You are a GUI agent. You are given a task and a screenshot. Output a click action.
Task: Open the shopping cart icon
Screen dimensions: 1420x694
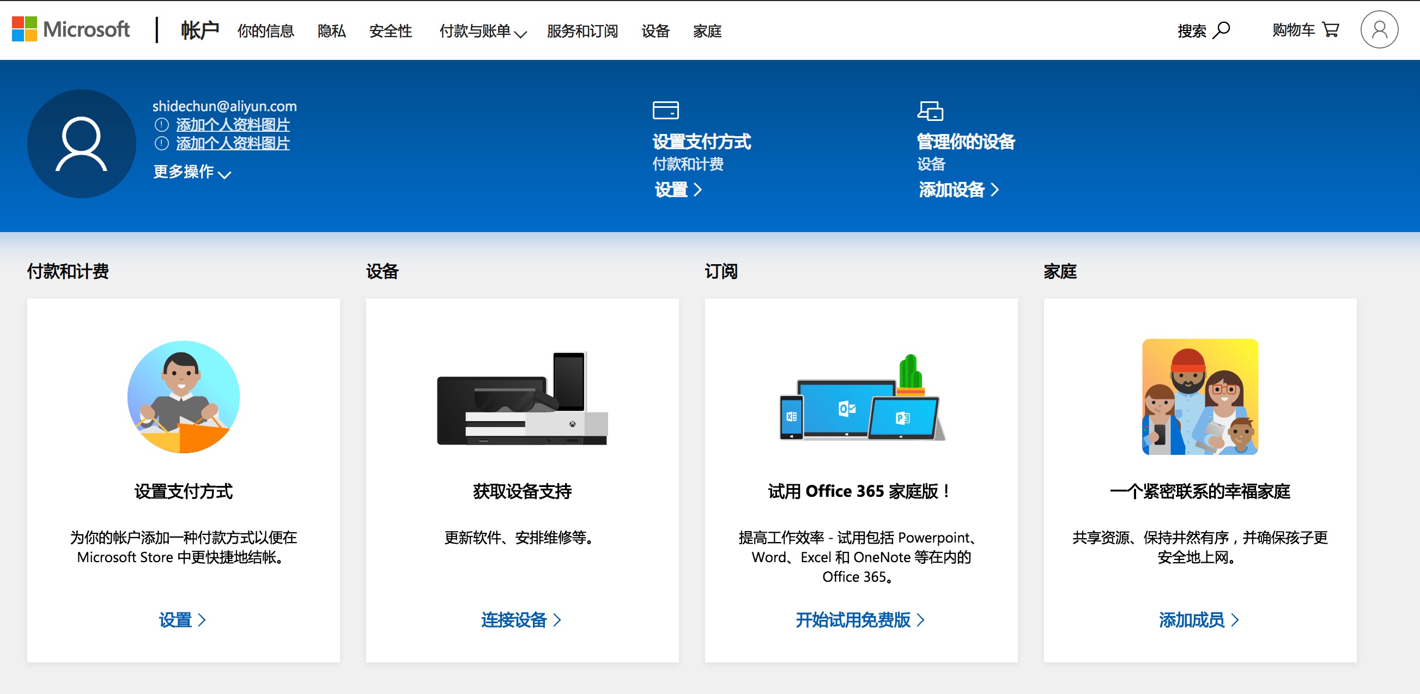(x=1330, y=30)
